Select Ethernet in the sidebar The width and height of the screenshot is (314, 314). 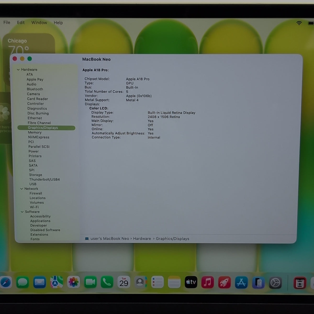coord(35,118)
